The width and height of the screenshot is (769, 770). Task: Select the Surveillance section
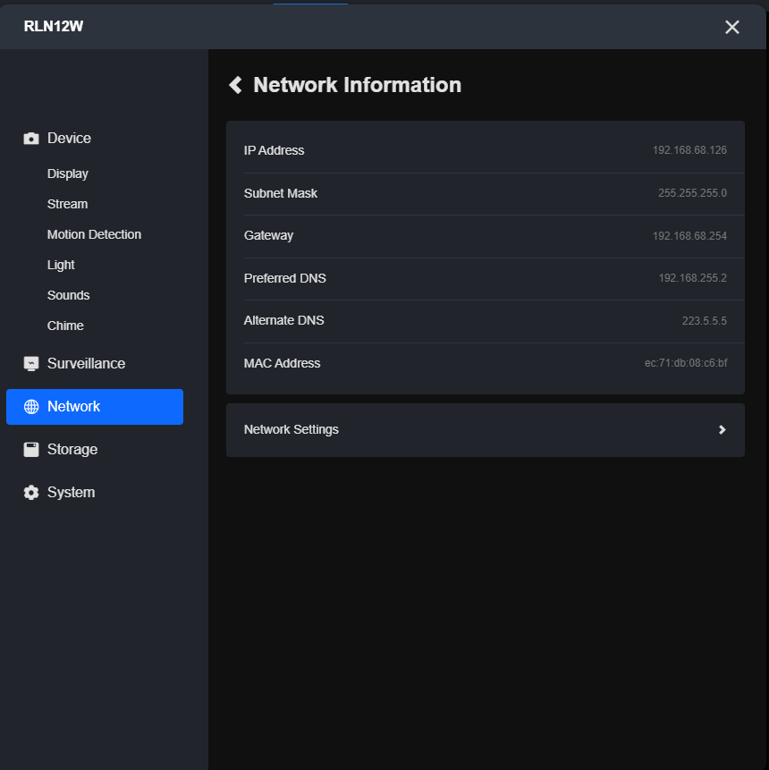click(x=87, y=363)
